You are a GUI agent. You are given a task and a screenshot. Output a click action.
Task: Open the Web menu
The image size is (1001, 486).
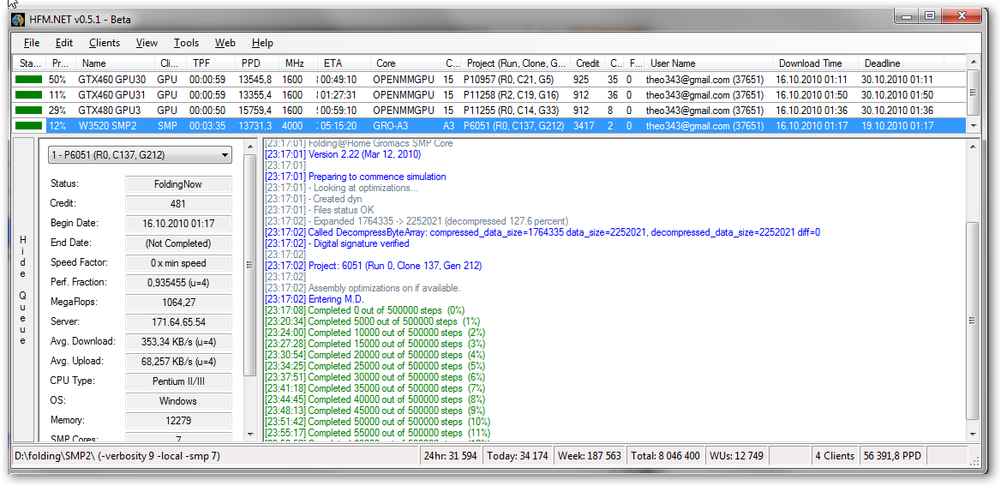[x=225, y=43]
